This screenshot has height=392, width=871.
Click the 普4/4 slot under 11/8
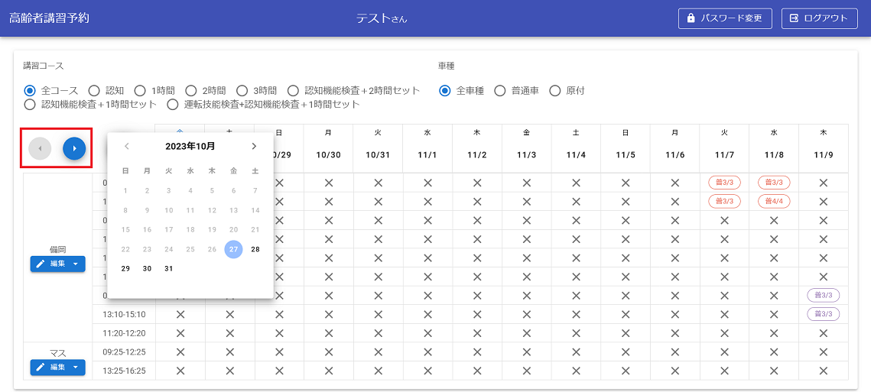pos(774,202)
